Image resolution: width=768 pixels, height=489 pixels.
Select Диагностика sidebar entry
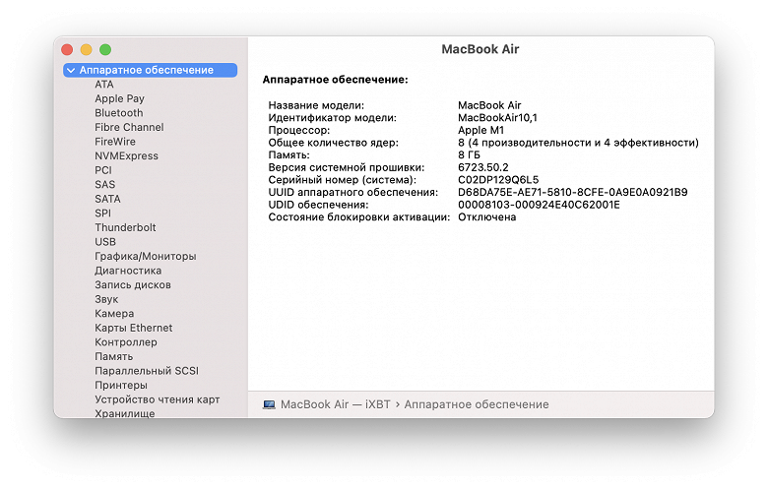(128, 271)
